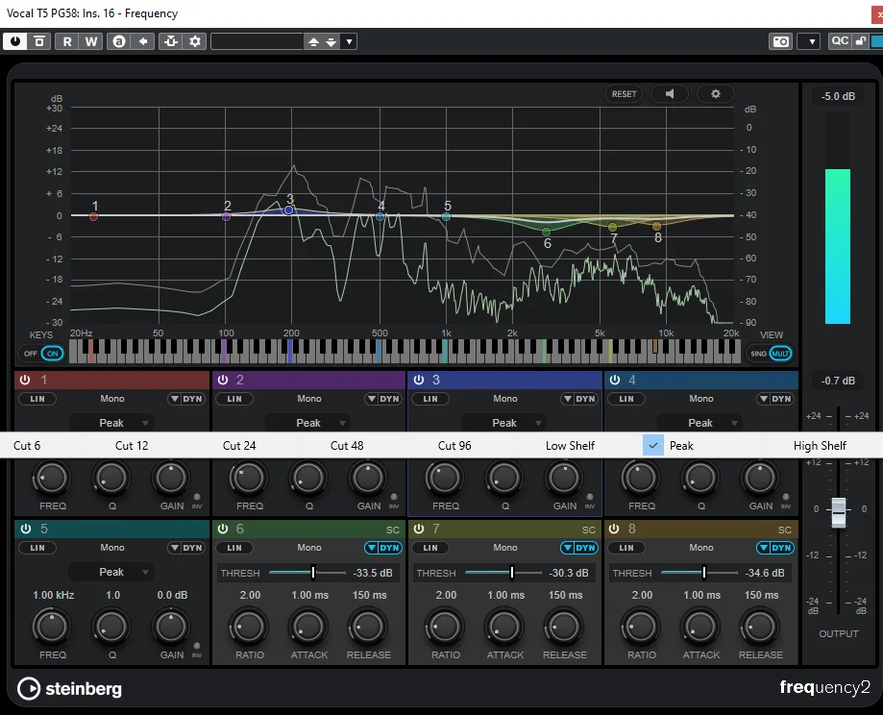The image size is (883, 715).
Task: Open band 5 filter type Peak dropdown
Action: pos(110,572)
